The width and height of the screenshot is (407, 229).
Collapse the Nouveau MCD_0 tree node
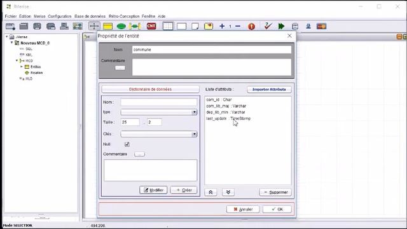coord(11,43)
